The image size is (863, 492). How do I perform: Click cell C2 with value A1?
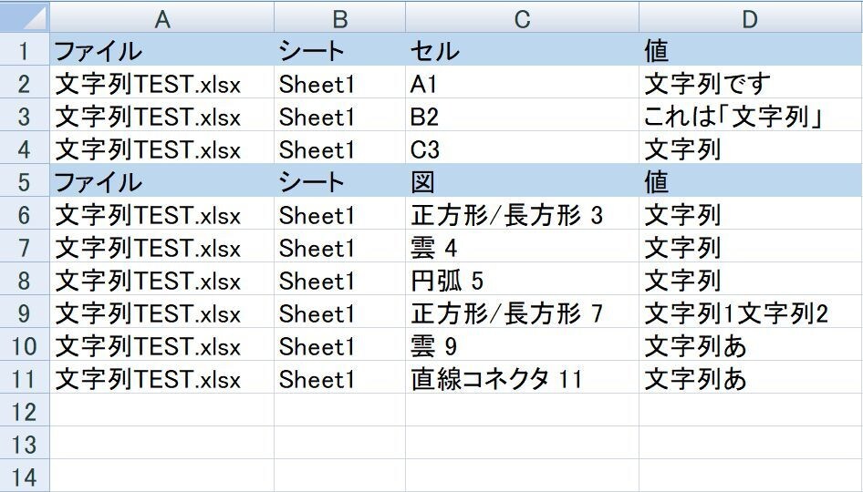pyautogui.click(x=523, y=83)
